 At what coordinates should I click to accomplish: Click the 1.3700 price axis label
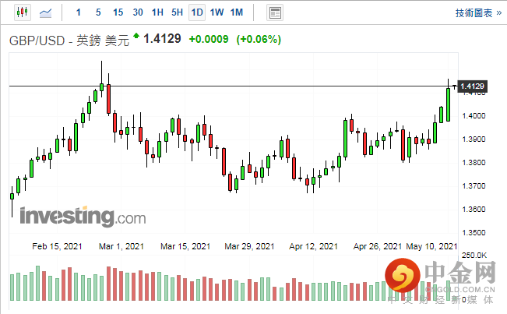click(474, 186)
